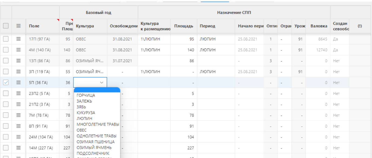Image resolution: width=372 pixels, height=158 pixels.
Task: Click the Площадь column header
Action: 183,26
